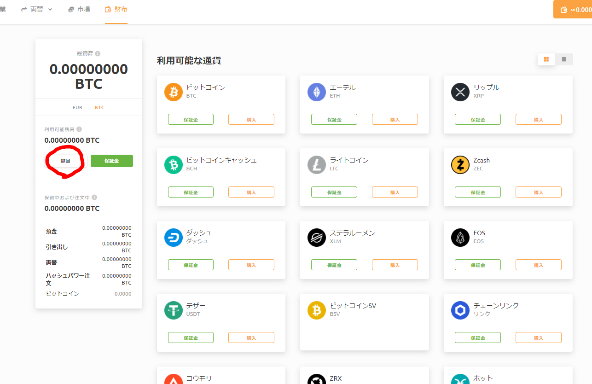Click the Tether USDT coin icon
Viewport: 592px width, 384px height.
[x=174, y=310]
